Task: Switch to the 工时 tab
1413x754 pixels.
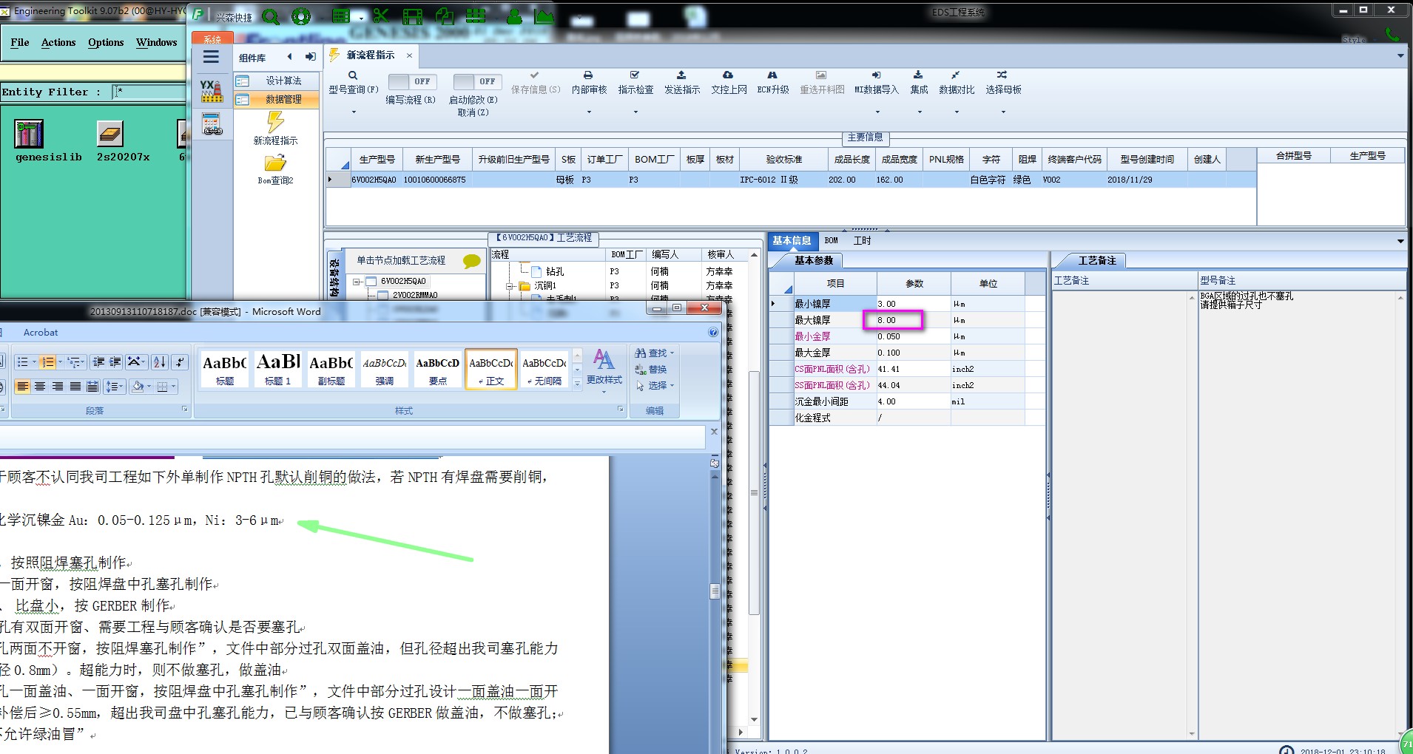Action: click(862, 240)
